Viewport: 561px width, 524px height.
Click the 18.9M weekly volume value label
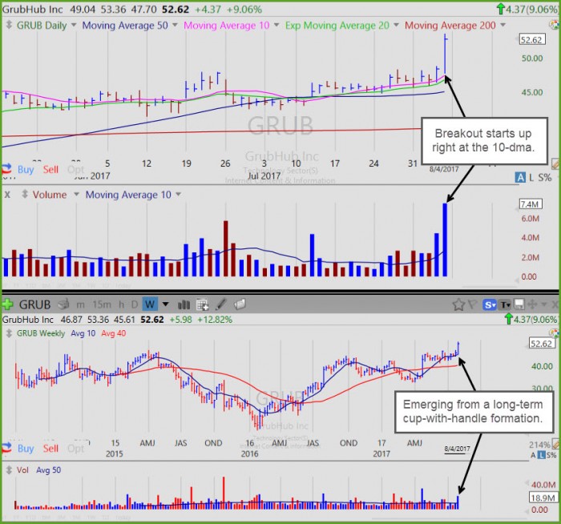pos(543,498)
